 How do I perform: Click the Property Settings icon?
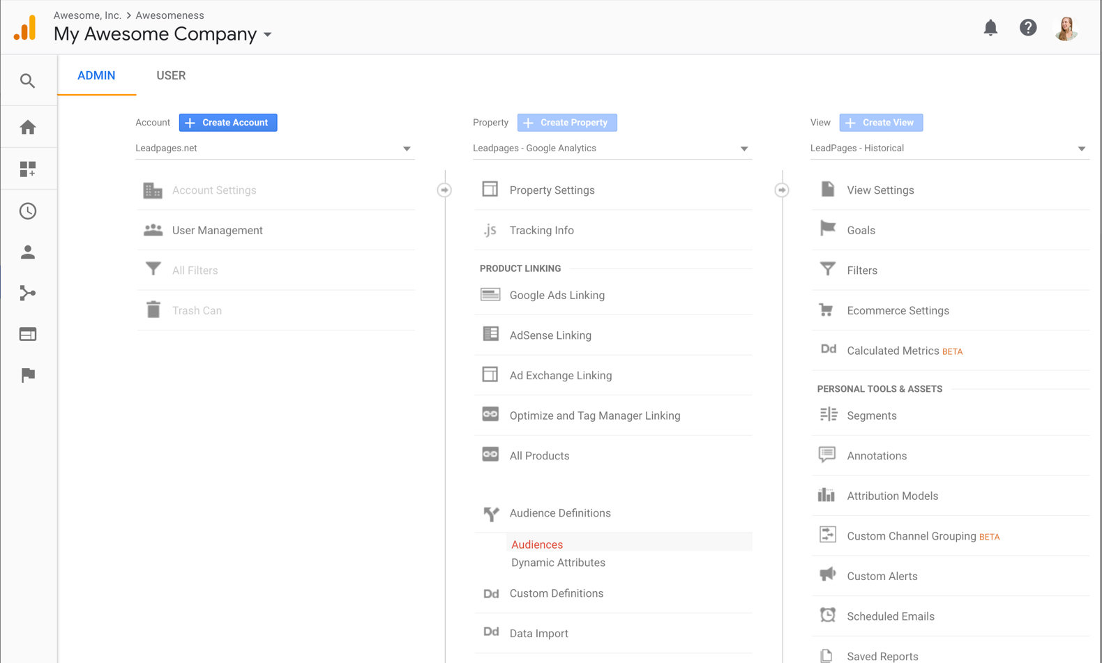pos(490,190)
